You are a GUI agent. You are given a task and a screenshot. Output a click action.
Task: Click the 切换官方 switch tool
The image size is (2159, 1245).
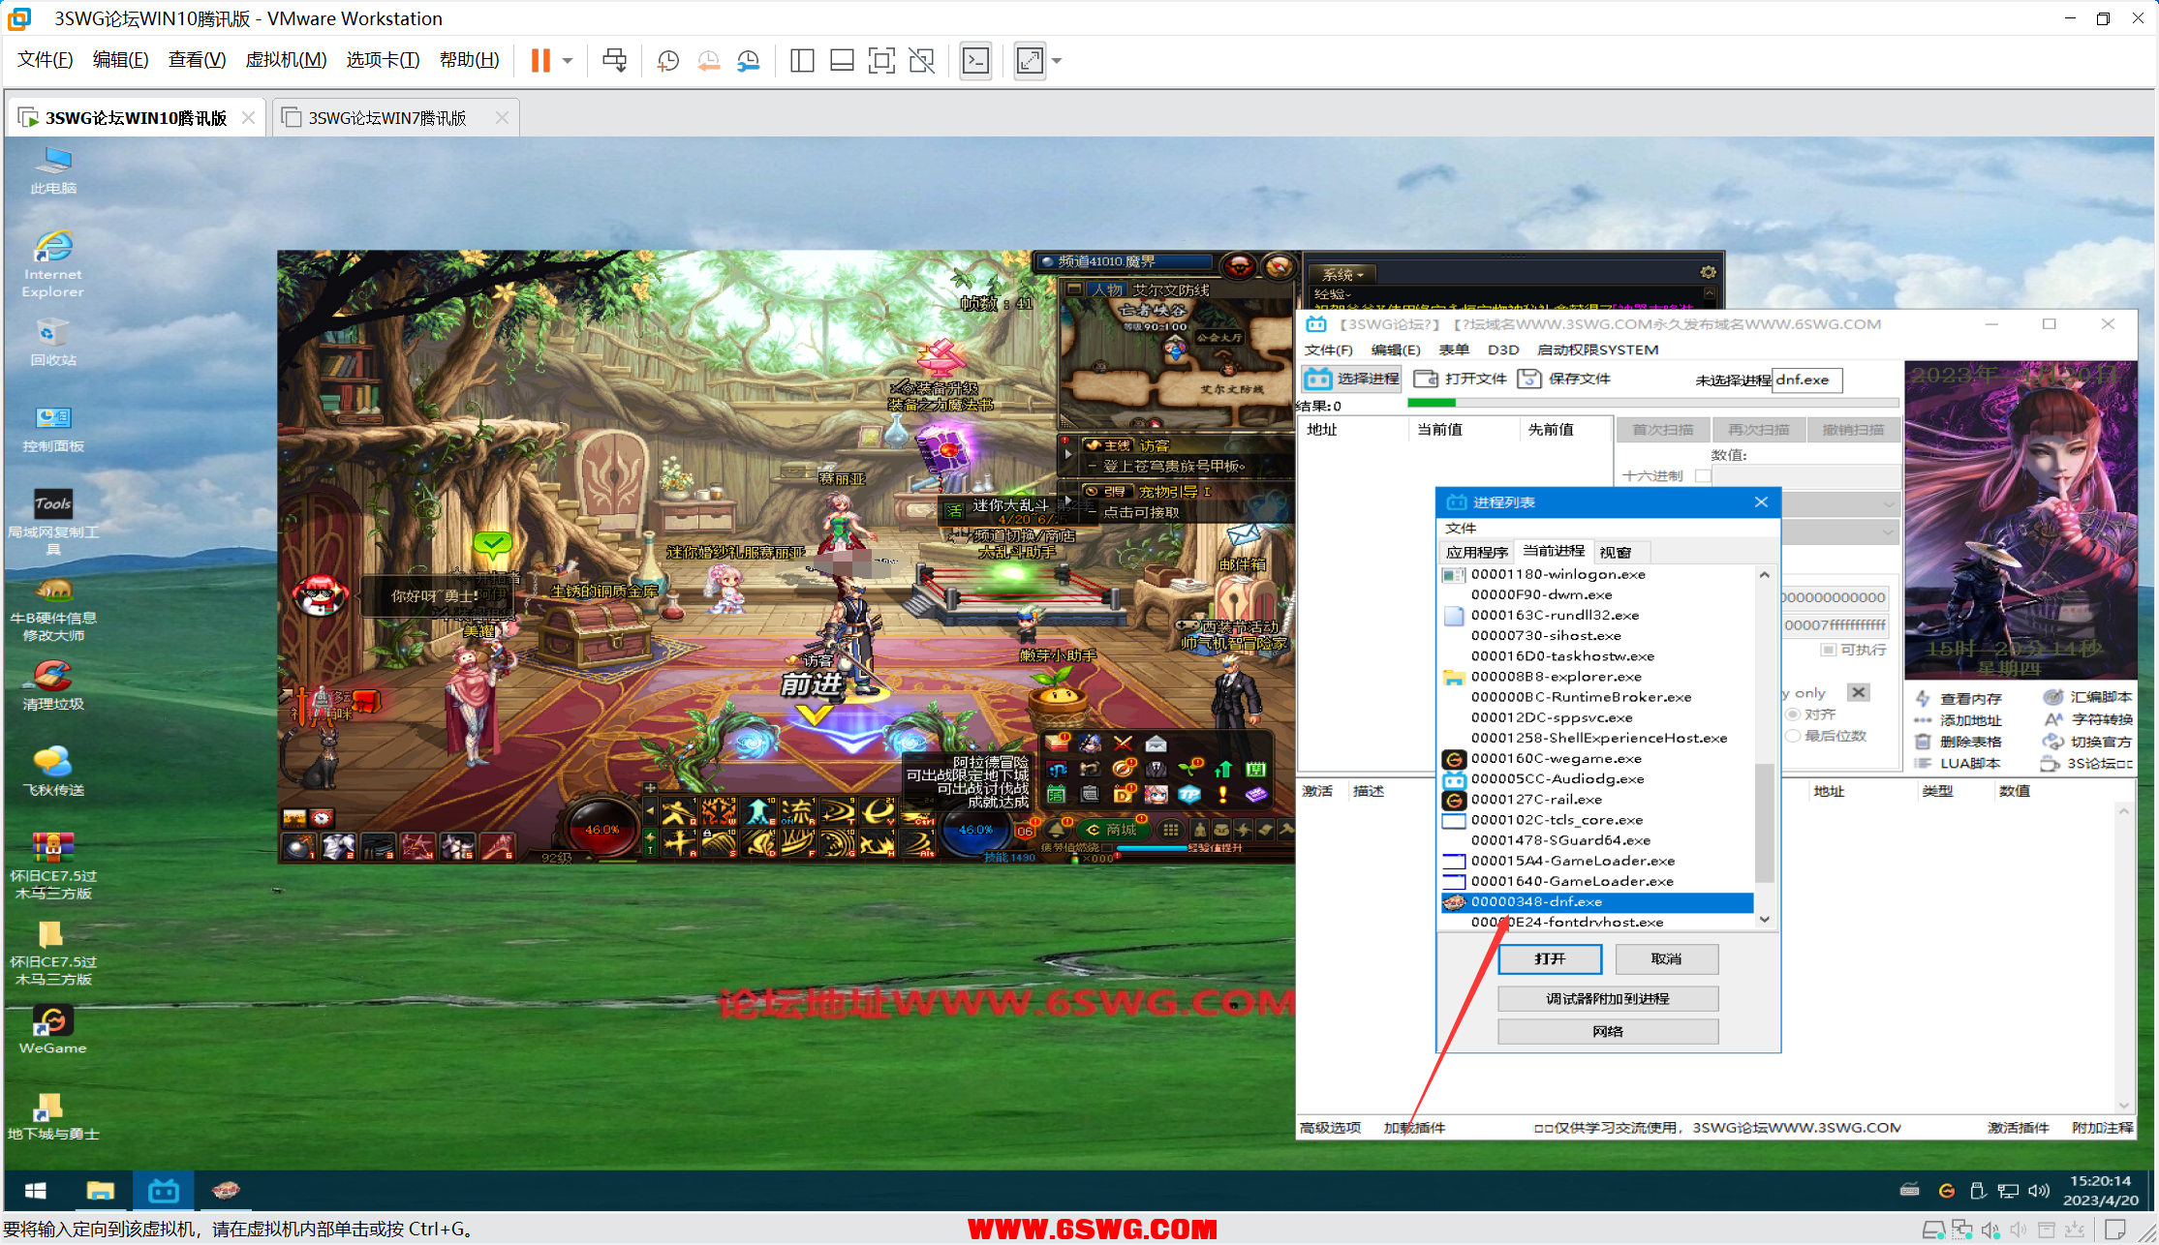click(2088, 742)
